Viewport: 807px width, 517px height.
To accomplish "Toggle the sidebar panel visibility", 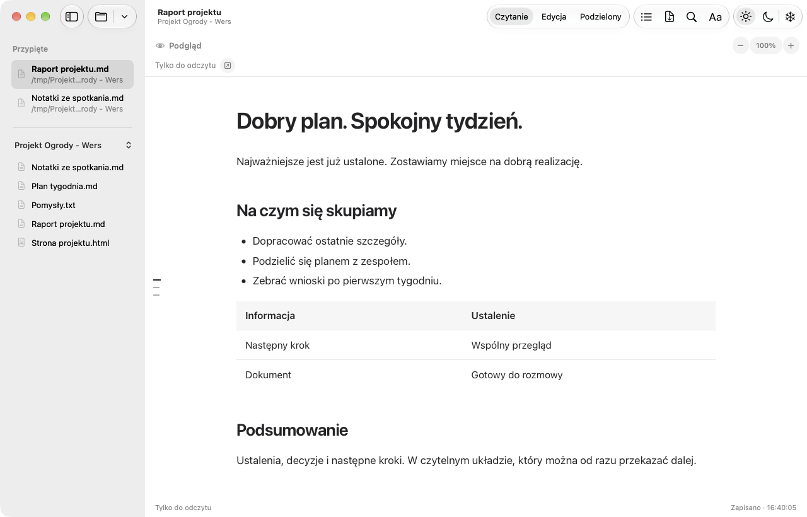I will 72,17.
